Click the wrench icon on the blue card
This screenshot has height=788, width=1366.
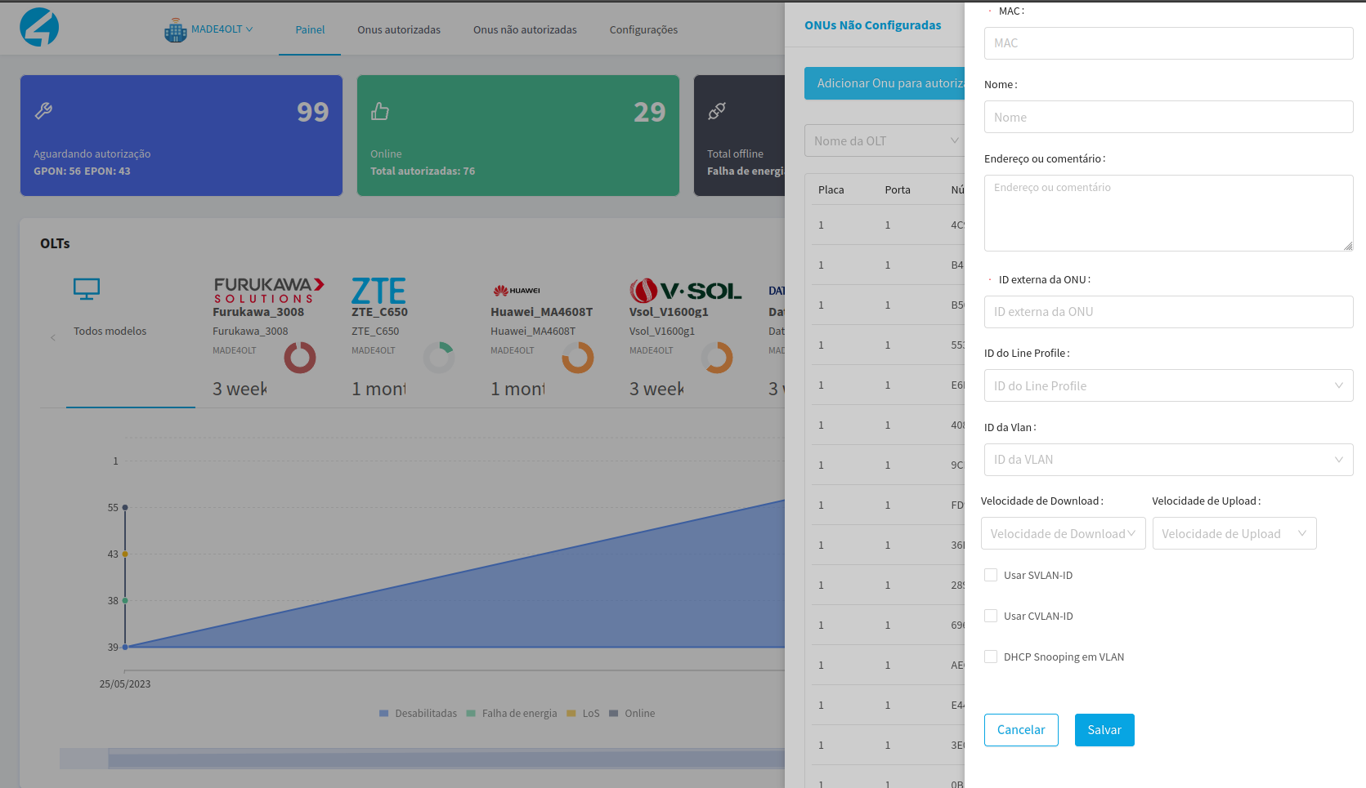coord(44,111)
